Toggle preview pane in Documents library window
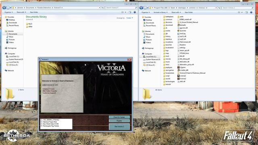This screenshot has width=258, height=145. tap(130, 12)
